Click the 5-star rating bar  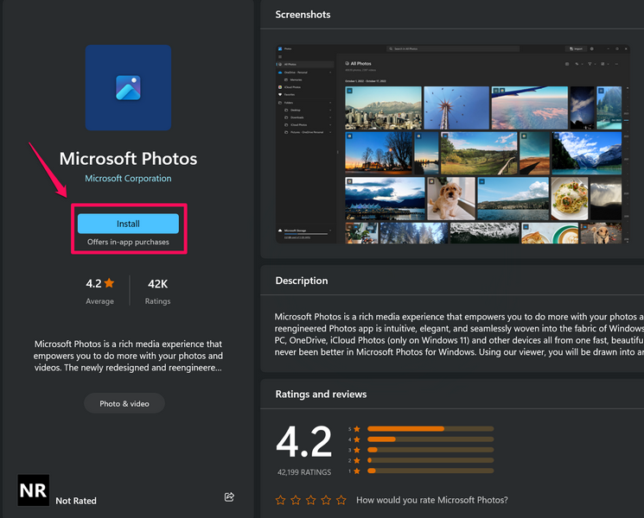tap(430, 428)
